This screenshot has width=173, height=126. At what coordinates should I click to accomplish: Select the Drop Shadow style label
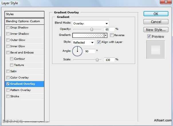click(x=19, y=27)
